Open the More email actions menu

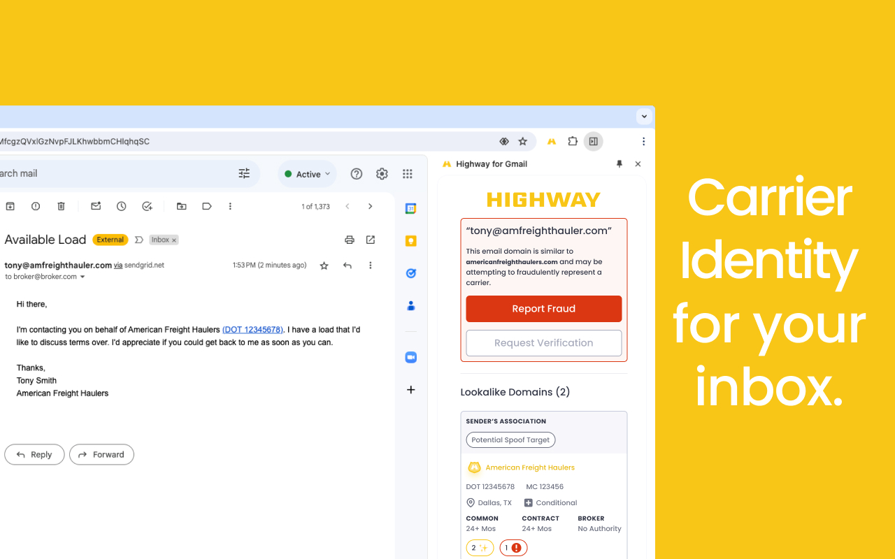click(370, 265)
